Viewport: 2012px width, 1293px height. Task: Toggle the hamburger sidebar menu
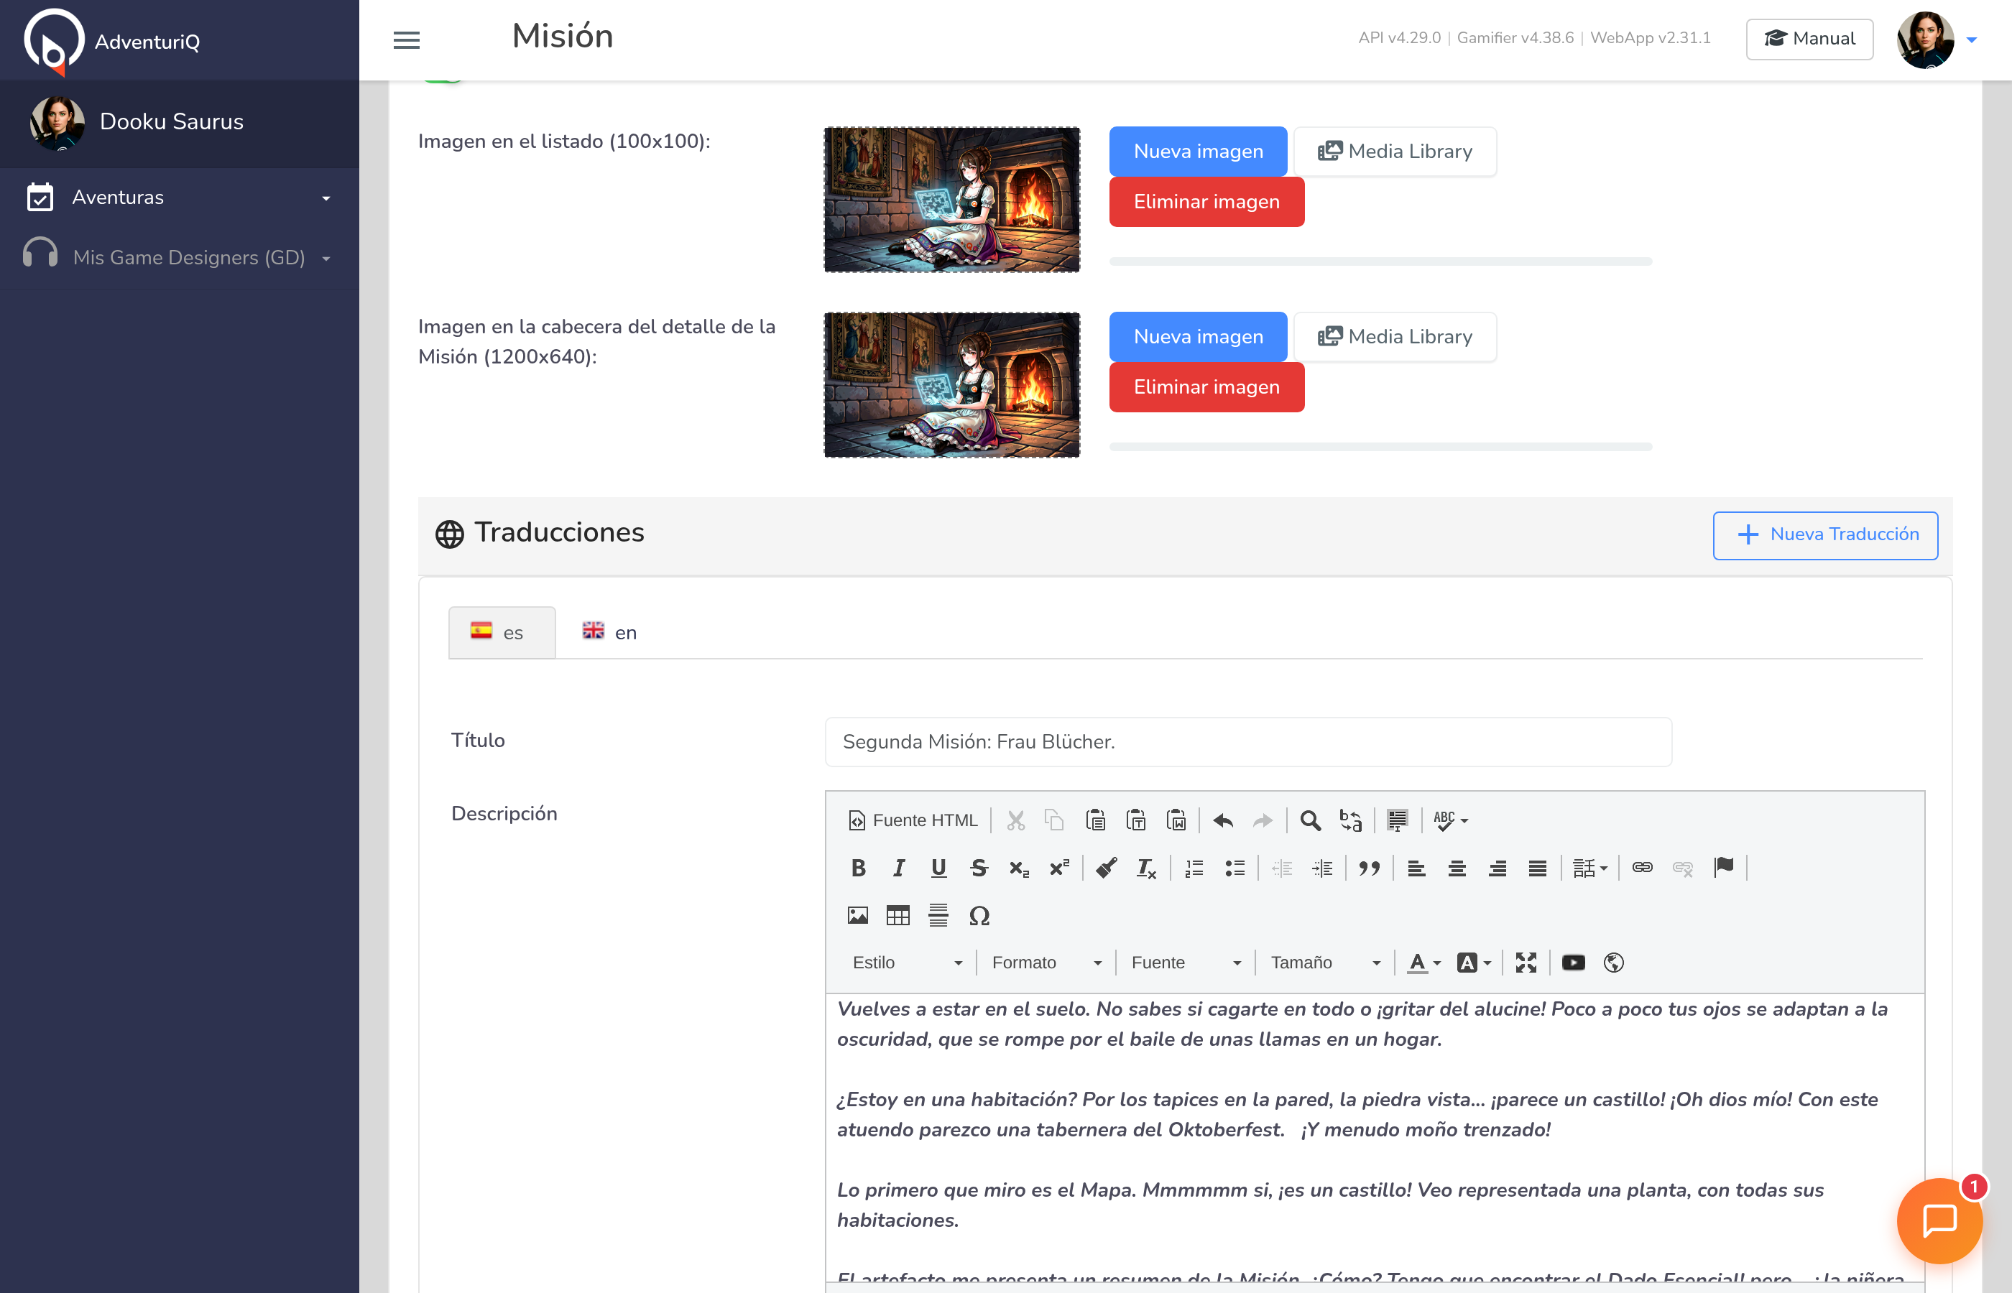tap(407, 40)
